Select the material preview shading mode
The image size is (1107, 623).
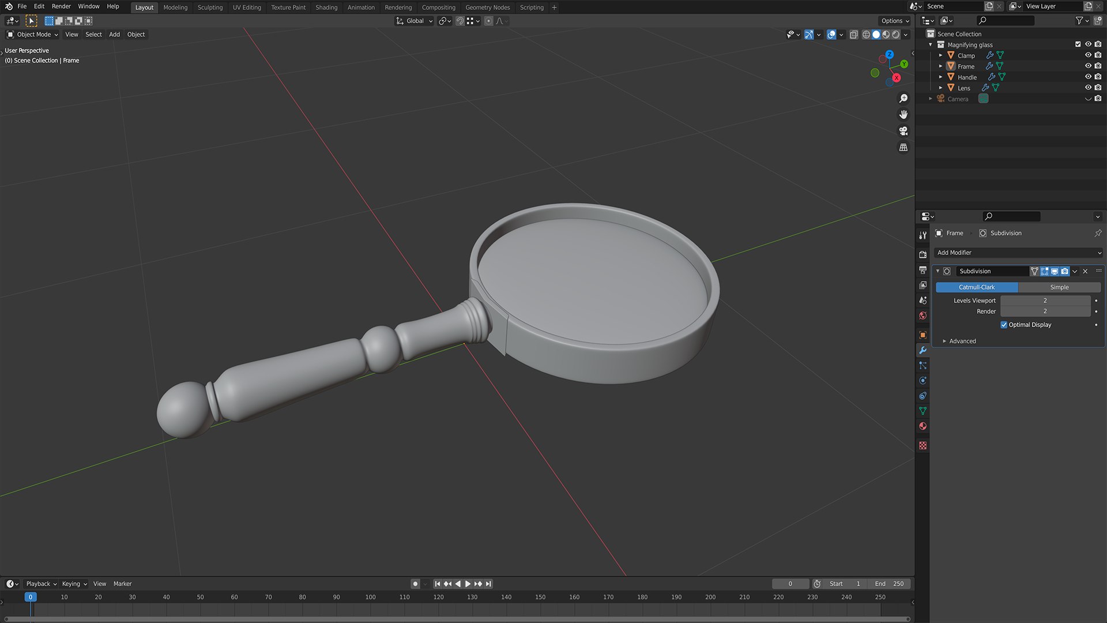click(x=886, y=35)
